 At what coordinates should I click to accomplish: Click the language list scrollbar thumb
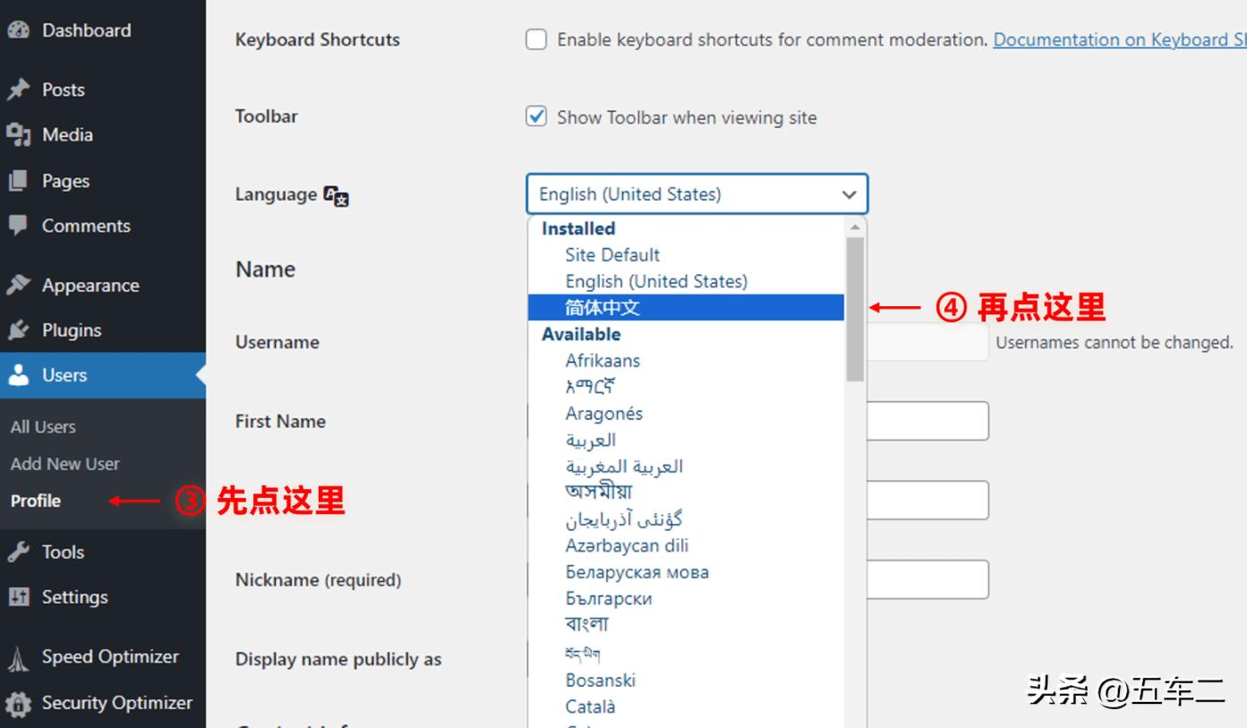[855, 309]
